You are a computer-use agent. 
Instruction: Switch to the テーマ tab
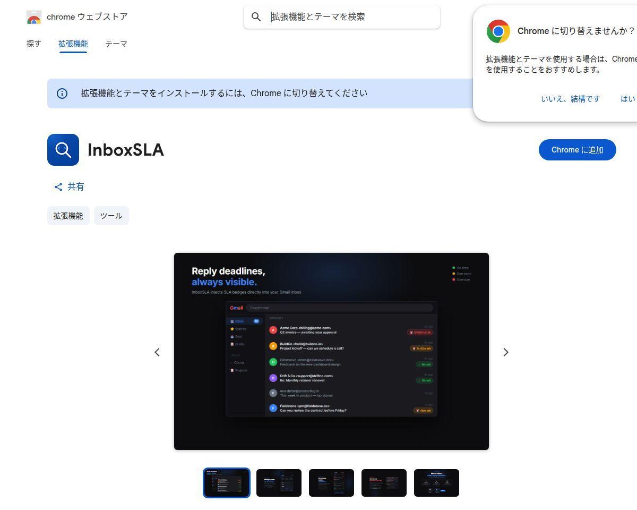tap(116, 44)
